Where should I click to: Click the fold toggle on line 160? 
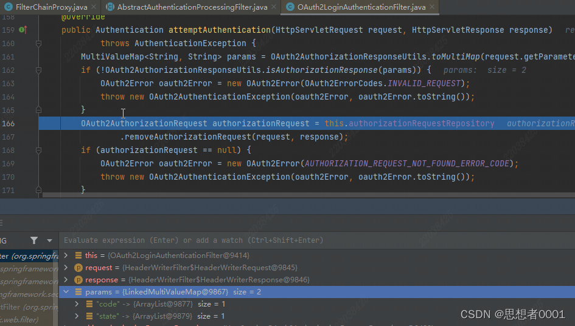click(39, 44)
